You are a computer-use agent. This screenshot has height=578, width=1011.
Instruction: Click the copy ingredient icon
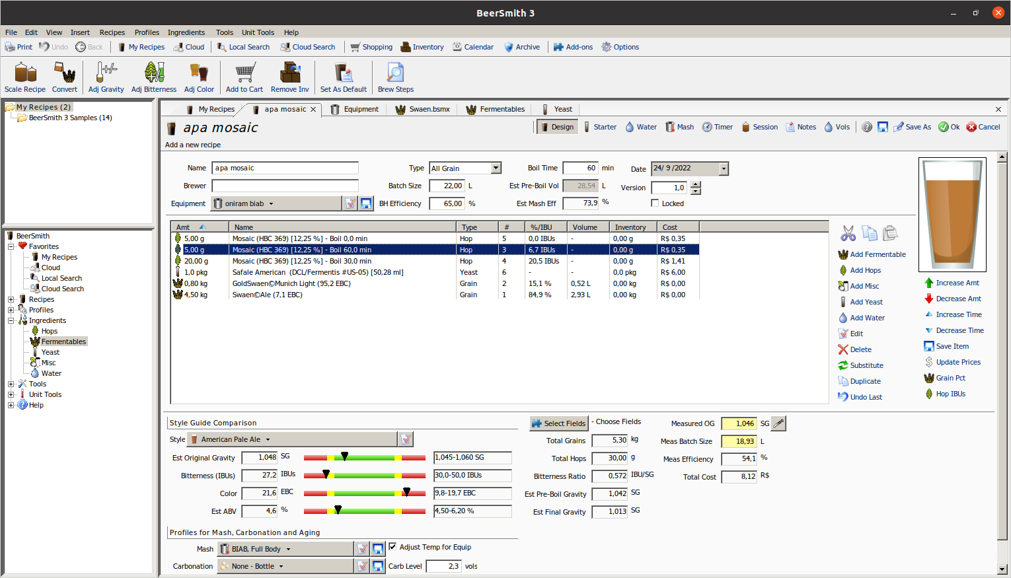(870, 233)
